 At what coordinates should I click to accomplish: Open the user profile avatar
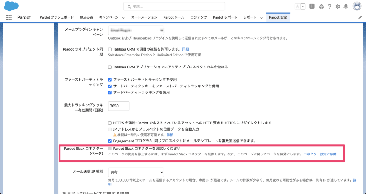(357, 6)
